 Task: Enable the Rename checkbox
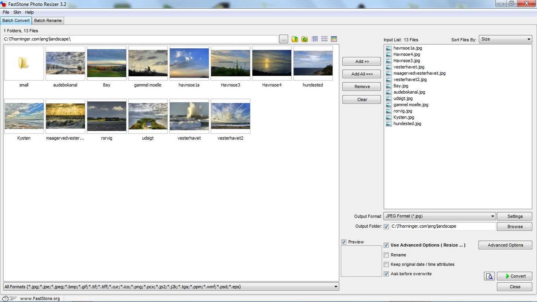click(x=386, y=255)
